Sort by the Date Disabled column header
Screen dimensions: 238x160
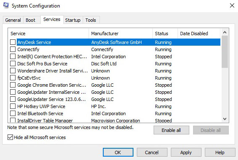click(x=199, y=34)
